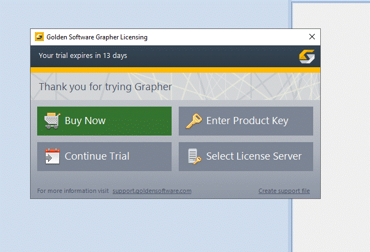Click the dialog title 'Golden Software Grapher Licensing'

[97, 37]
